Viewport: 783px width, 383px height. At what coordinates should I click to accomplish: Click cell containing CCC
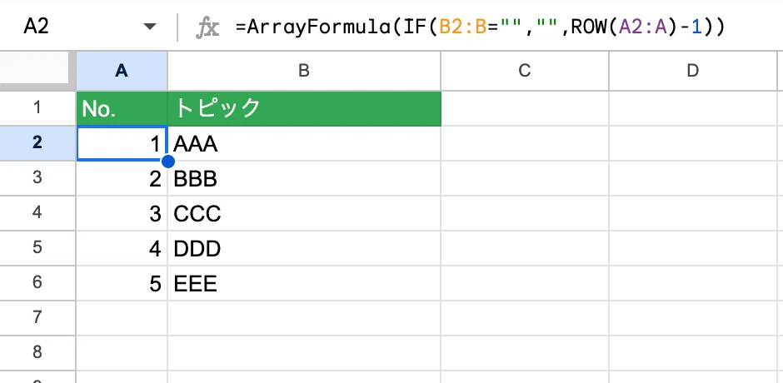[x=304, y=213]
